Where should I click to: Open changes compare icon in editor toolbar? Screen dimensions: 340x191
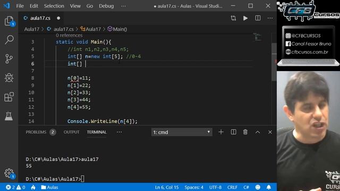click(233, 18)
